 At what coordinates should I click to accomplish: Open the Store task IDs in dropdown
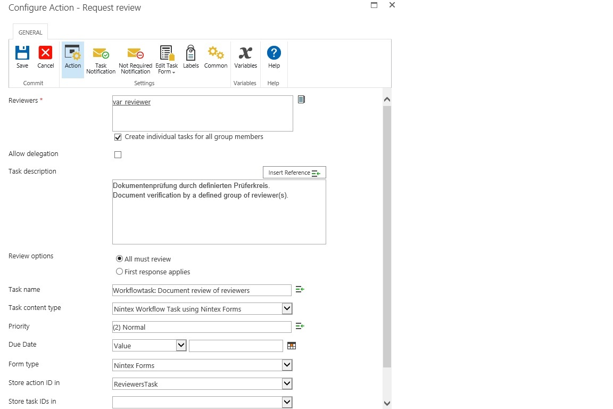[x=287, y=402]
